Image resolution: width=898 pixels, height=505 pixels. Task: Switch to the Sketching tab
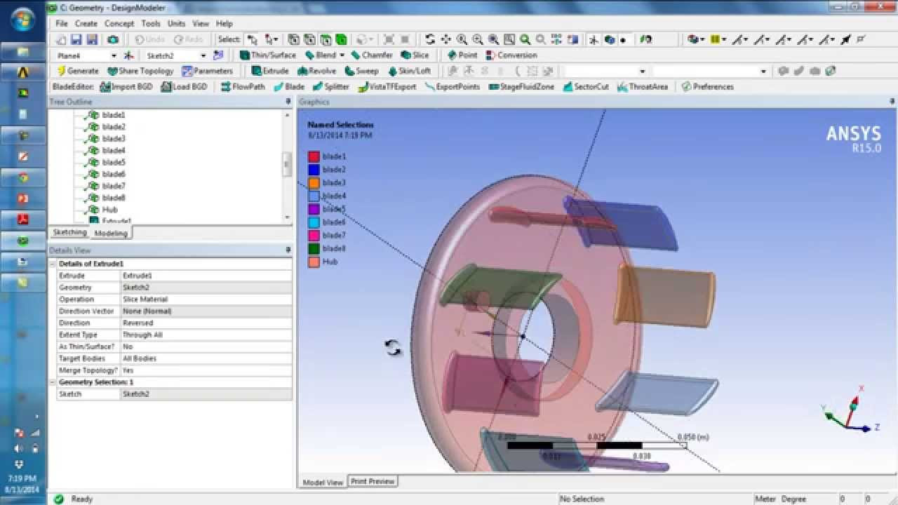69,232
